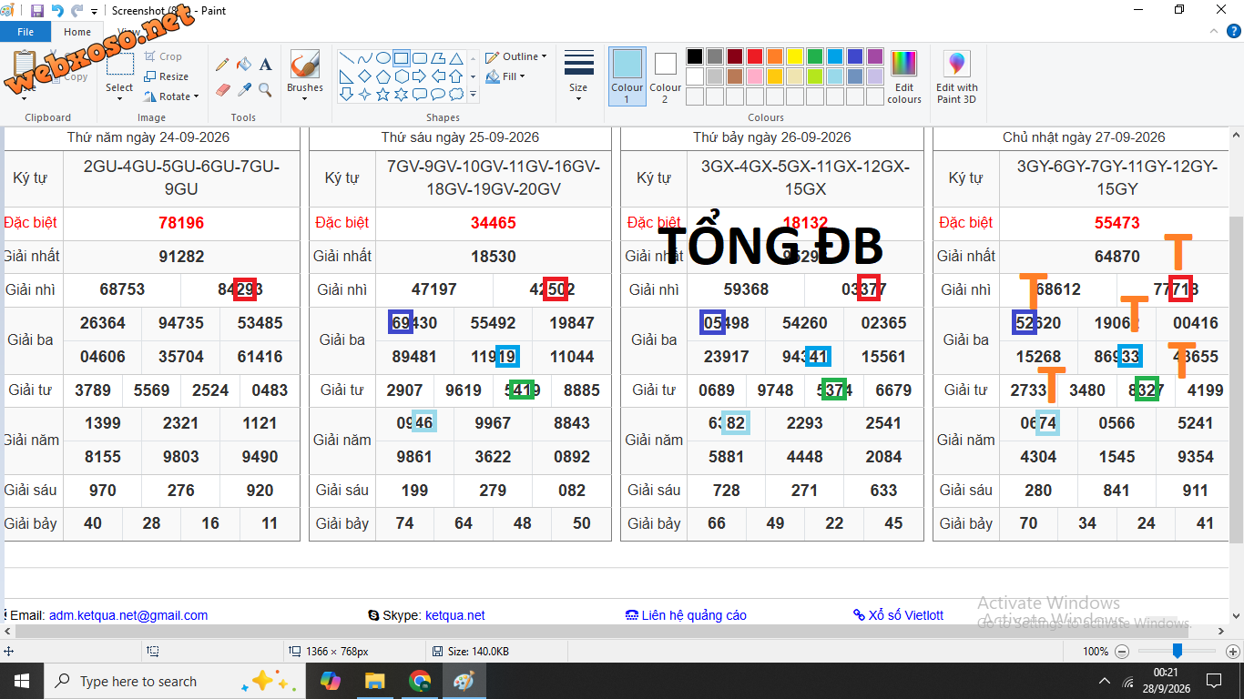The image size is (1244, 699).
Task: Pick the red colour swatch
Action: click(x=755, y=56)
